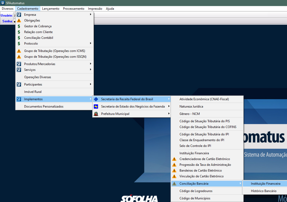
Task: Click the warning icon next to Obrigações
Action: 19,20
